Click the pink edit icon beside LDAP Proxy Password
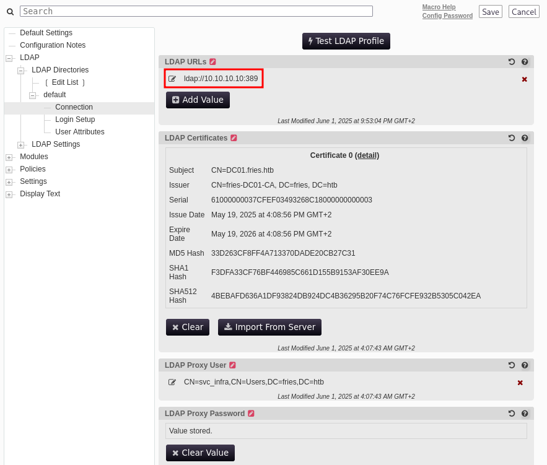This screenshot has width=547, height=465. [x=251, y=414]
